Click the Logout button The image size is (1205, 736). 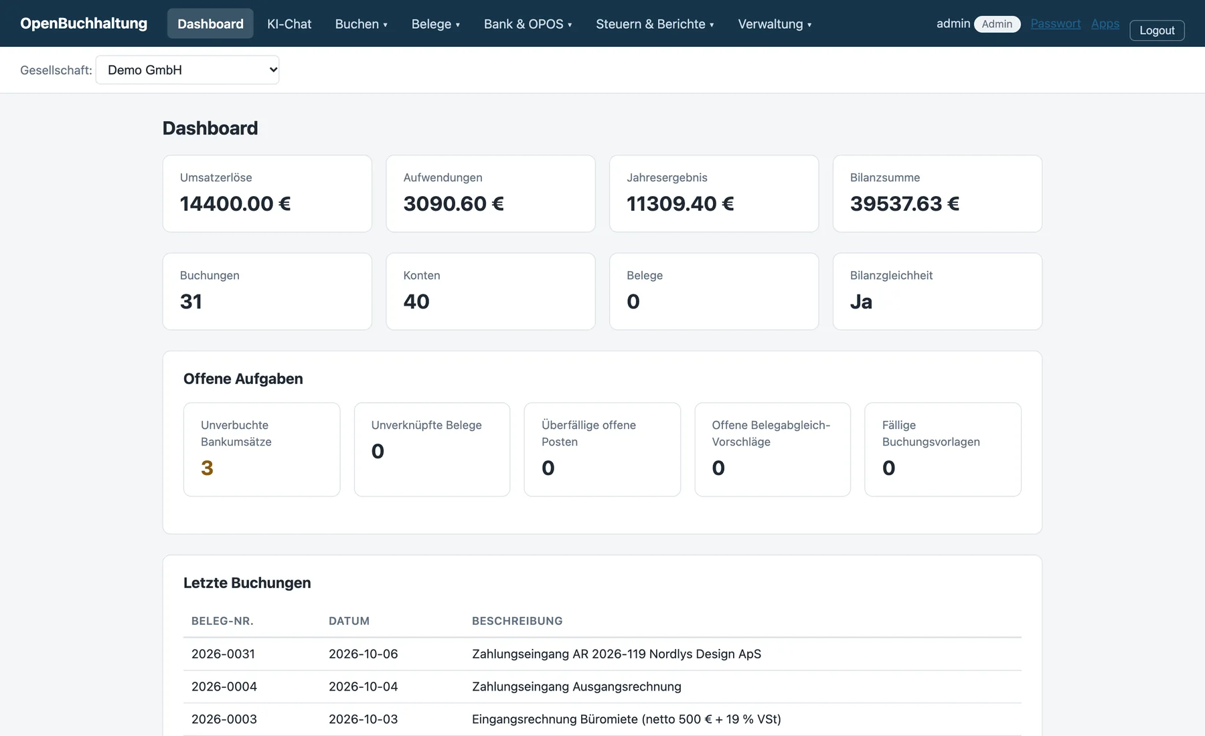1157,30
